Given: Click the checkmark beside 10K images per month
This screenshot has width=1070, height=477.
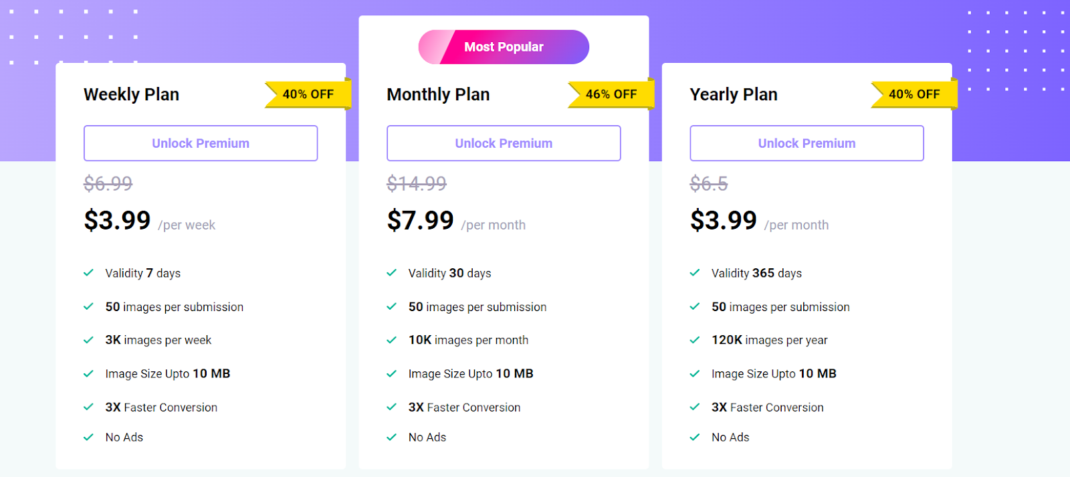Looking at the screenshot, I should (391, 340).
